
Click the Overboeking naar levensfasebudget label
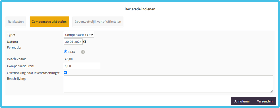click(33, 73)
